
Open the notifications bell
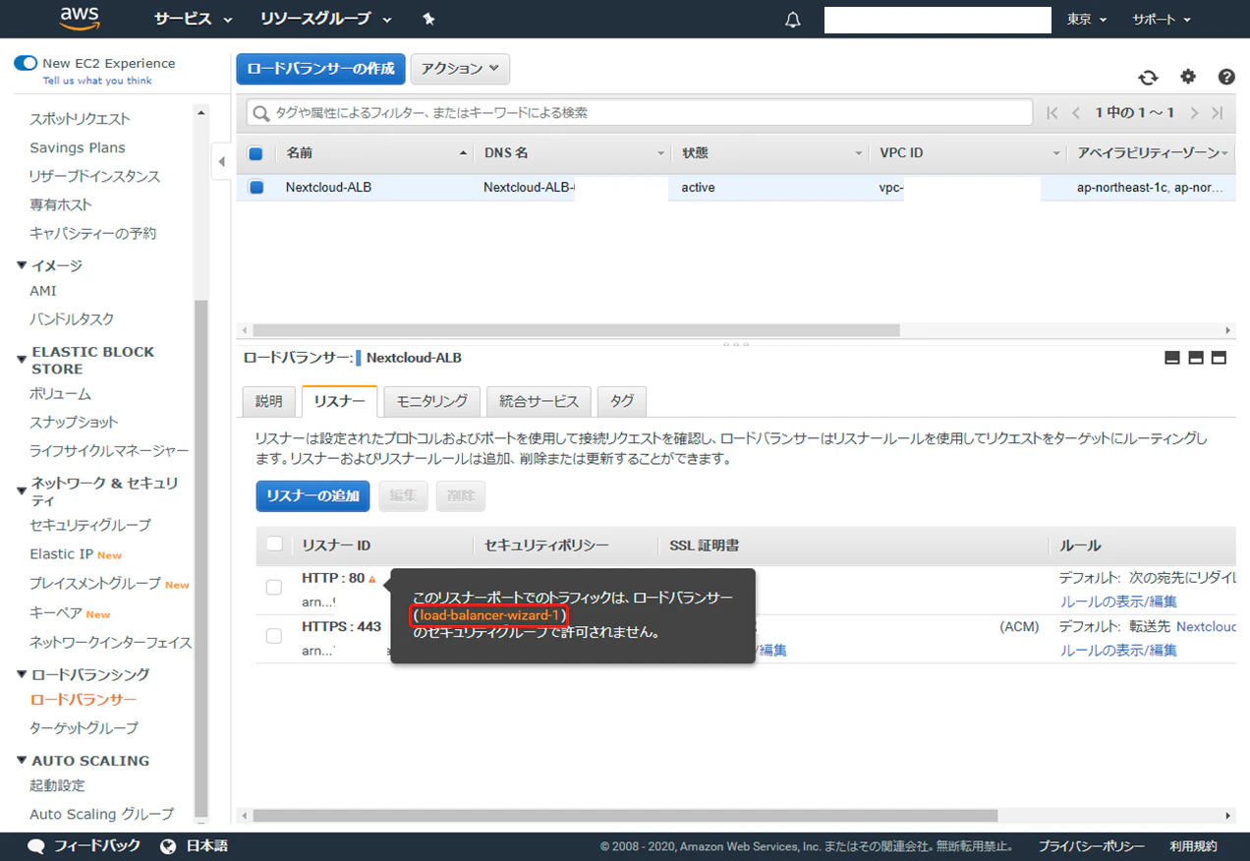click(793, 20)
